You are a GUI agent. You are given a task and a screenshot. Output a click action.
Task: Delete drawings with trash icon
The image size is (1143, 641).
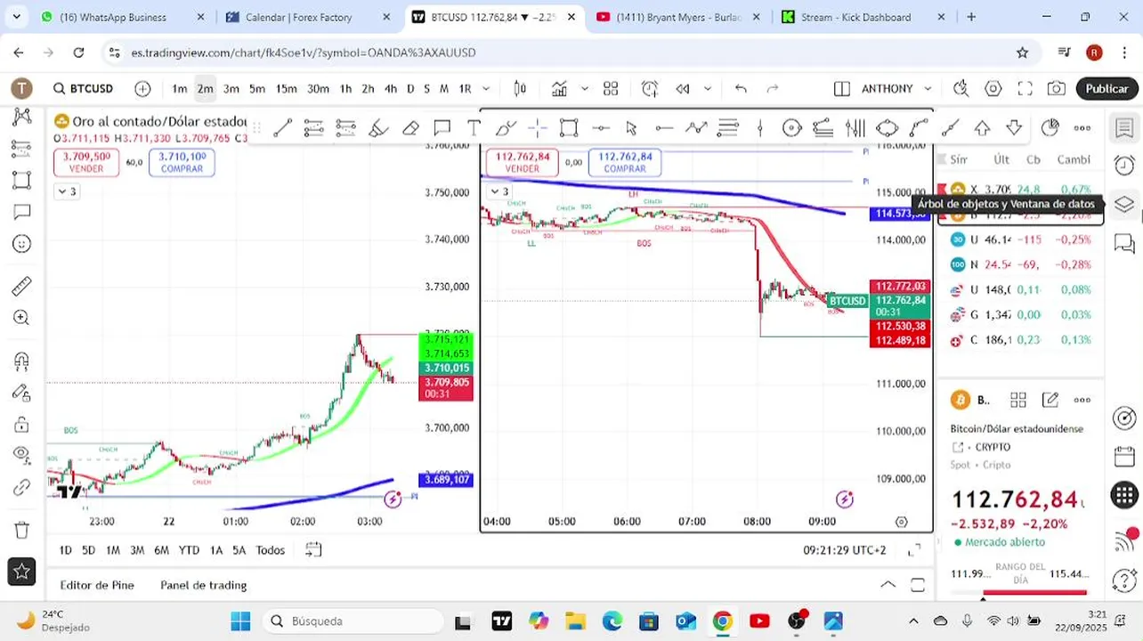[x=22, y=530]
